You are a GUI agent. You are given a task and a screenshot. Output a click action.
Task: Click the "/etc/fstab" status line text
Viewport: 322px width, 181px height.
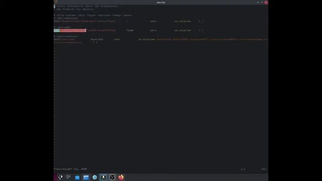tap(70, 169)
